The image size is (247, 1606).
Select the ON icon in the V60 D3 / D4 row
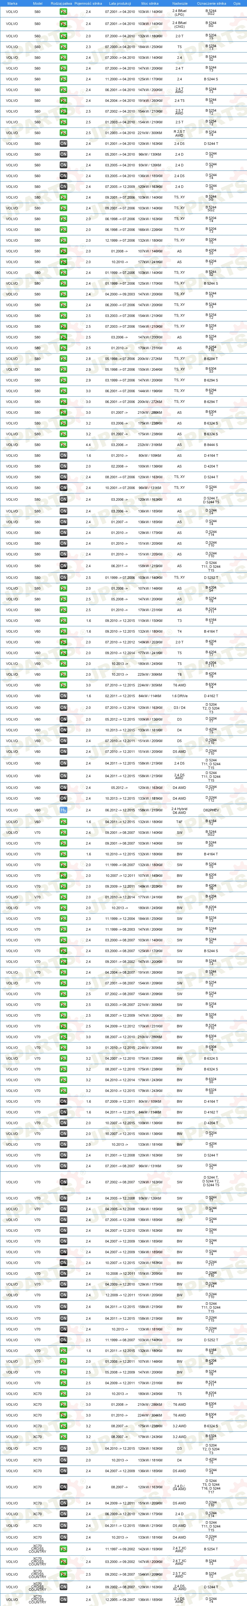coord(63,708)
